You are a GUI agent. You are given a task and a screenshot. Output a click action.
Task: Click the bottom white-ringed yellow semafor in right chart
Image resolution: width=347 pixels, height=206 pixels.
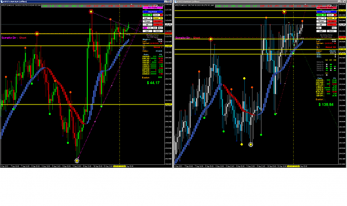point(250,144)
